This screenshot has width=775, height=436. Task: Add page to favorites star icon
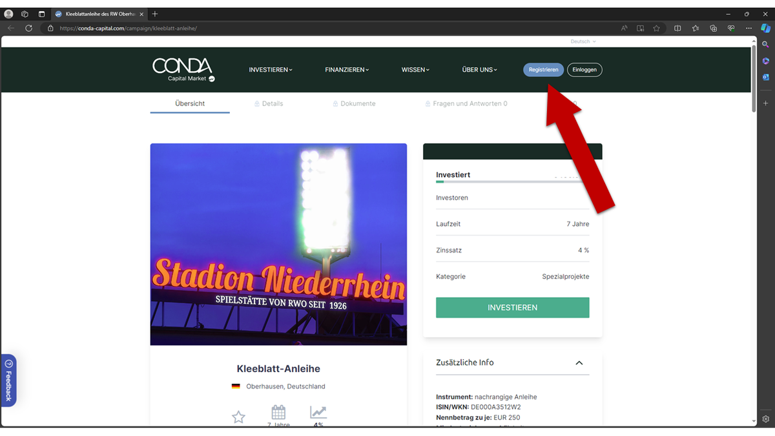click(656, 28)
